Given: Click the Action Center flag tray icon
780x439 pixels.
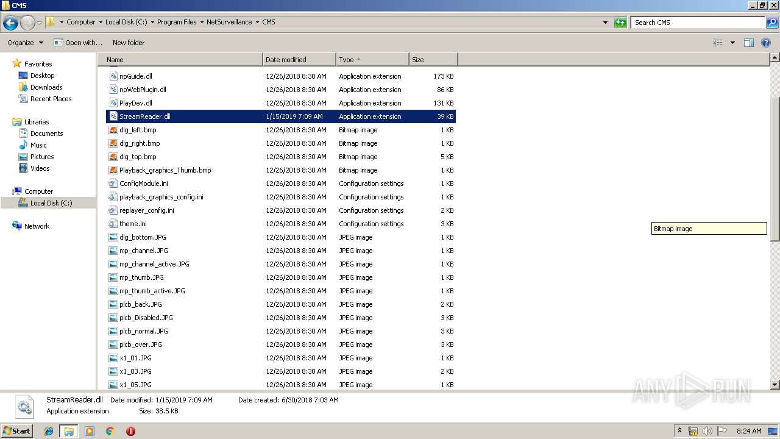Looking at the screenshot, I should (722, 431).
